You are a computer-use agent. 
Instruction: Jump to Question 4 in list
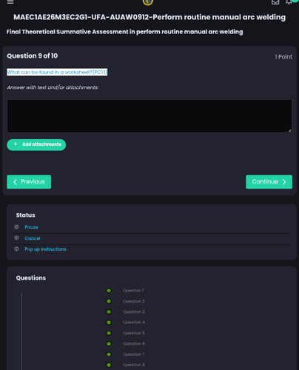click(x=134, y=323)
